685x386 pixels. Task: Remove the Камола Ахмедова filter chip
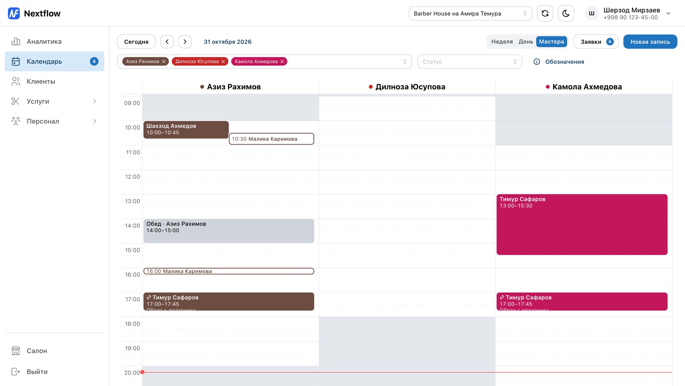[x=282, y=62]
